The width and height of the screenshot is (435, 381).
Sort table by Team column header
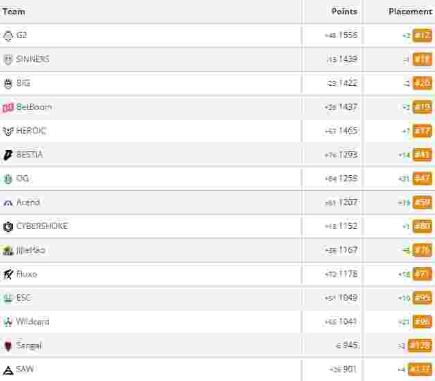click(14, 12)
